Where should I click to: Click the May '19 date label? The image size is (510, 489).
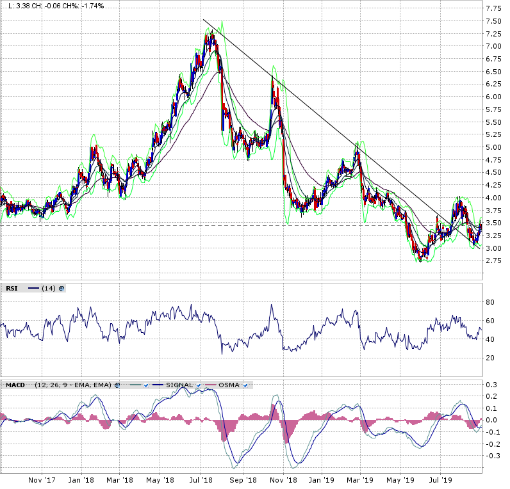tap(400, 480)
